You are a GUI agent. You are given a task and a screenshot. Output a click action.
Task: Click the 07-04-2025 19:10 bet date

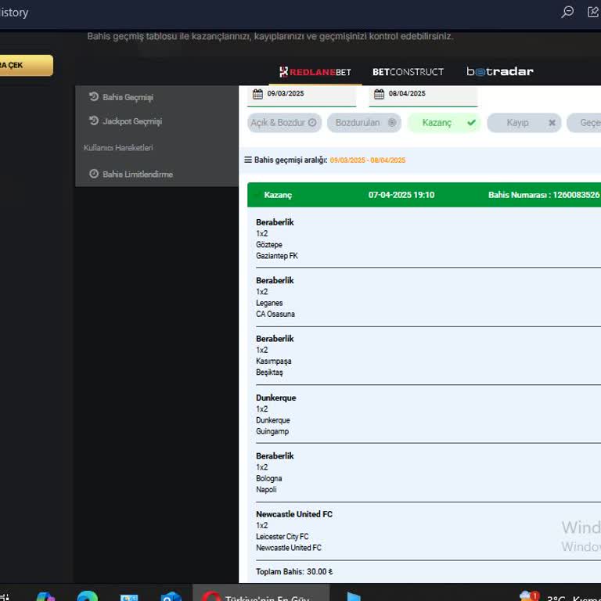coord(401,195)
